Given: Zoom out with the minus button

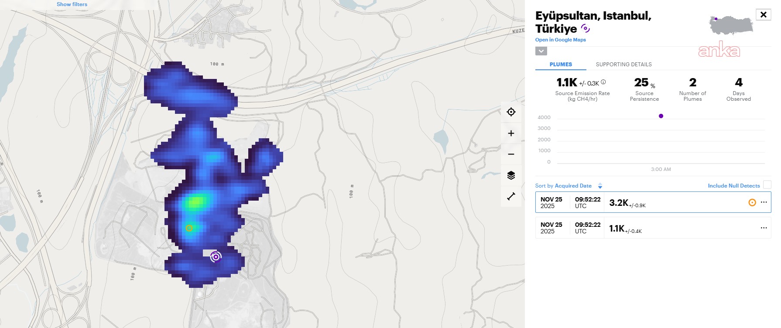Looking at the screenshot, I should coord(511,154).
